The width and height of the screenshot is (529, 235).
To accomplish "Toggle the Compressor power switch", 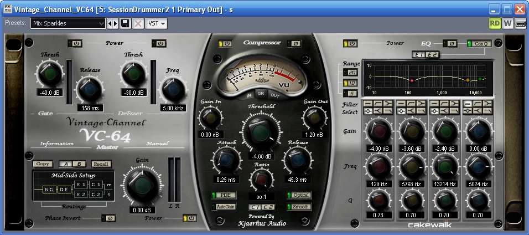I will point(225,44).
